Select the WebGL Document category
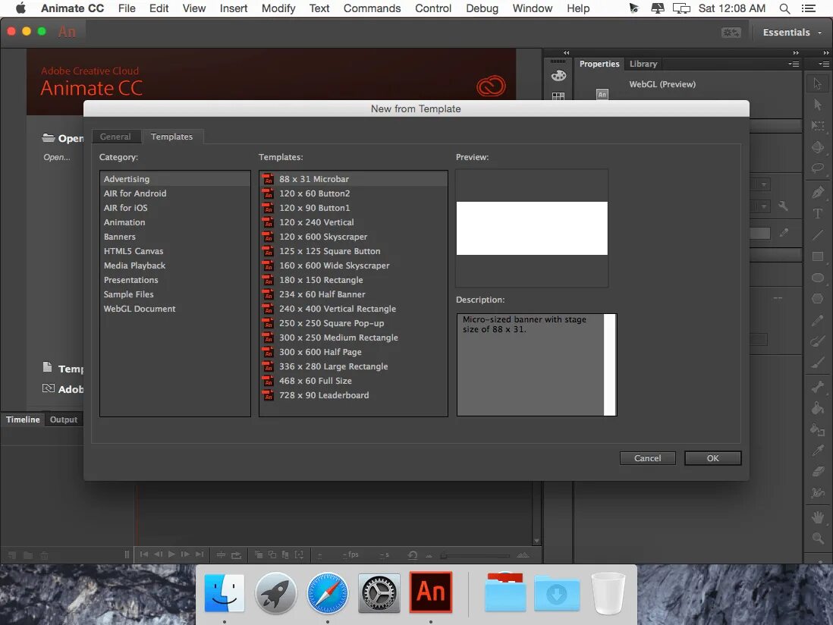This screenshot has height=625, width=833. click(x=174, y=309)
